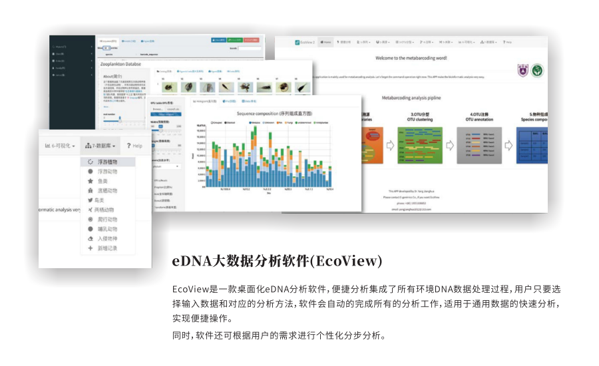This screenshot has width=599, height=366.
Task: Open the phylum taxonomy level combo box
Action: pyautogui.click(x=166, y=166)
